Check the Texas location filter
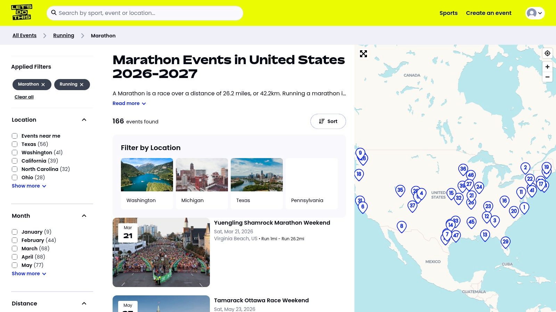Image resolution: width=556 pixels, height=312 pixels. (x=15, y=144)
